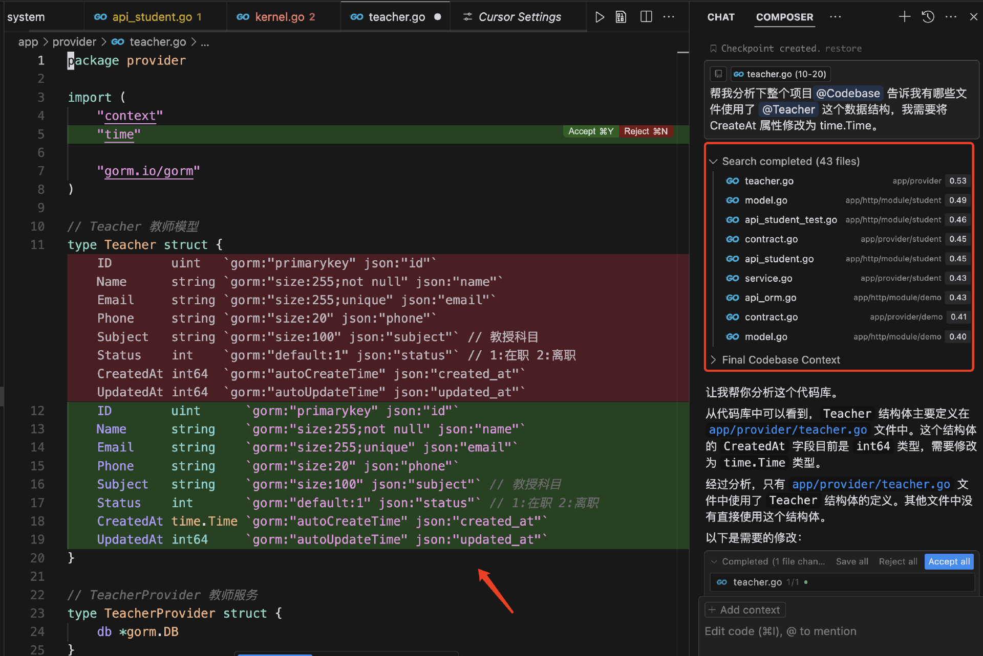
Task: Click the Accept ⌘Y inline button
Action: (590, 131)
